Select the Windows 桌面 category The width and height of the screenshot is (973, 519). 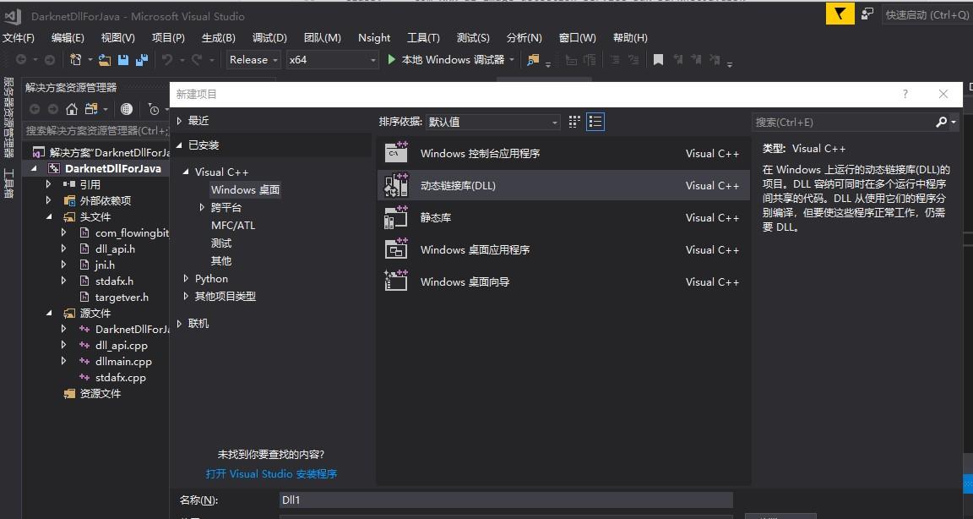click(245, 189)
